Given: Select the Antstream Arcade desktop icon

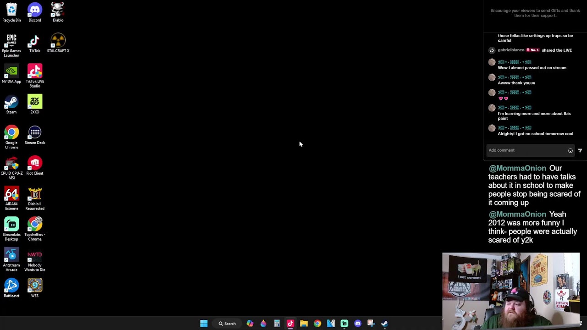Looking at the screenshot, I should tap(11, 260).
